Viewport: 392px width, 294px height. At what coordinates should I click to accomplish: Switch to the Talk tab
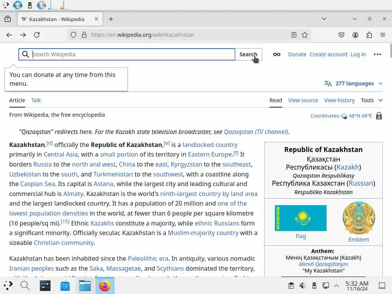click(36, 100)
